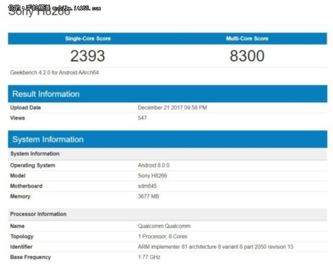Image resolution: width=333 pixels, height=267 pixels.
Task: Click the 3677 MB memory value
Action: point(149,197)
